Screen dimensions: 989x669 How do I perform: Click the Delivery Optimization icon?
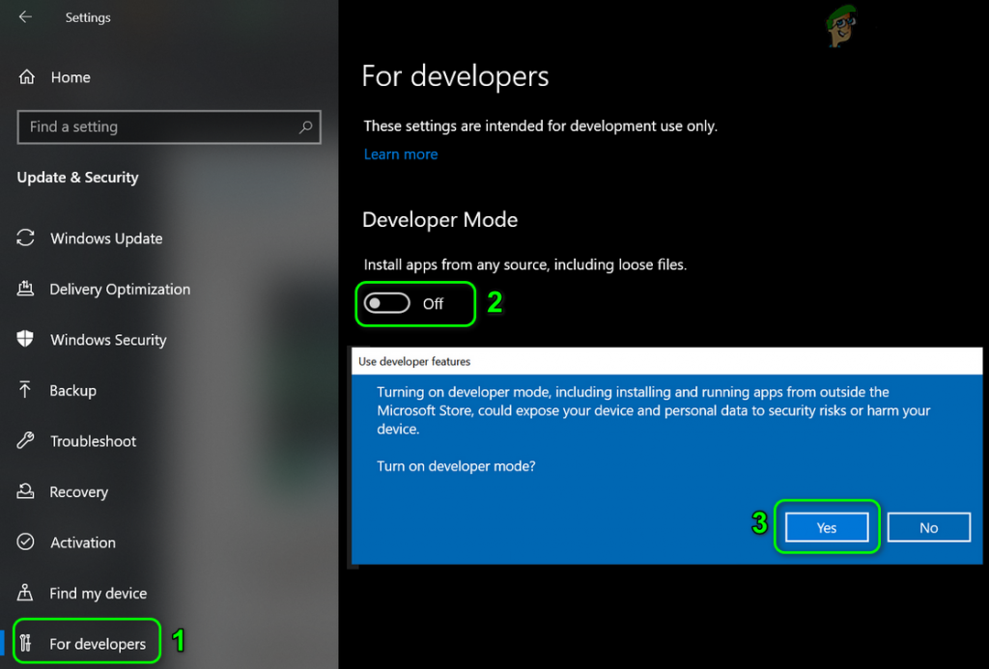tap(25, 289)
